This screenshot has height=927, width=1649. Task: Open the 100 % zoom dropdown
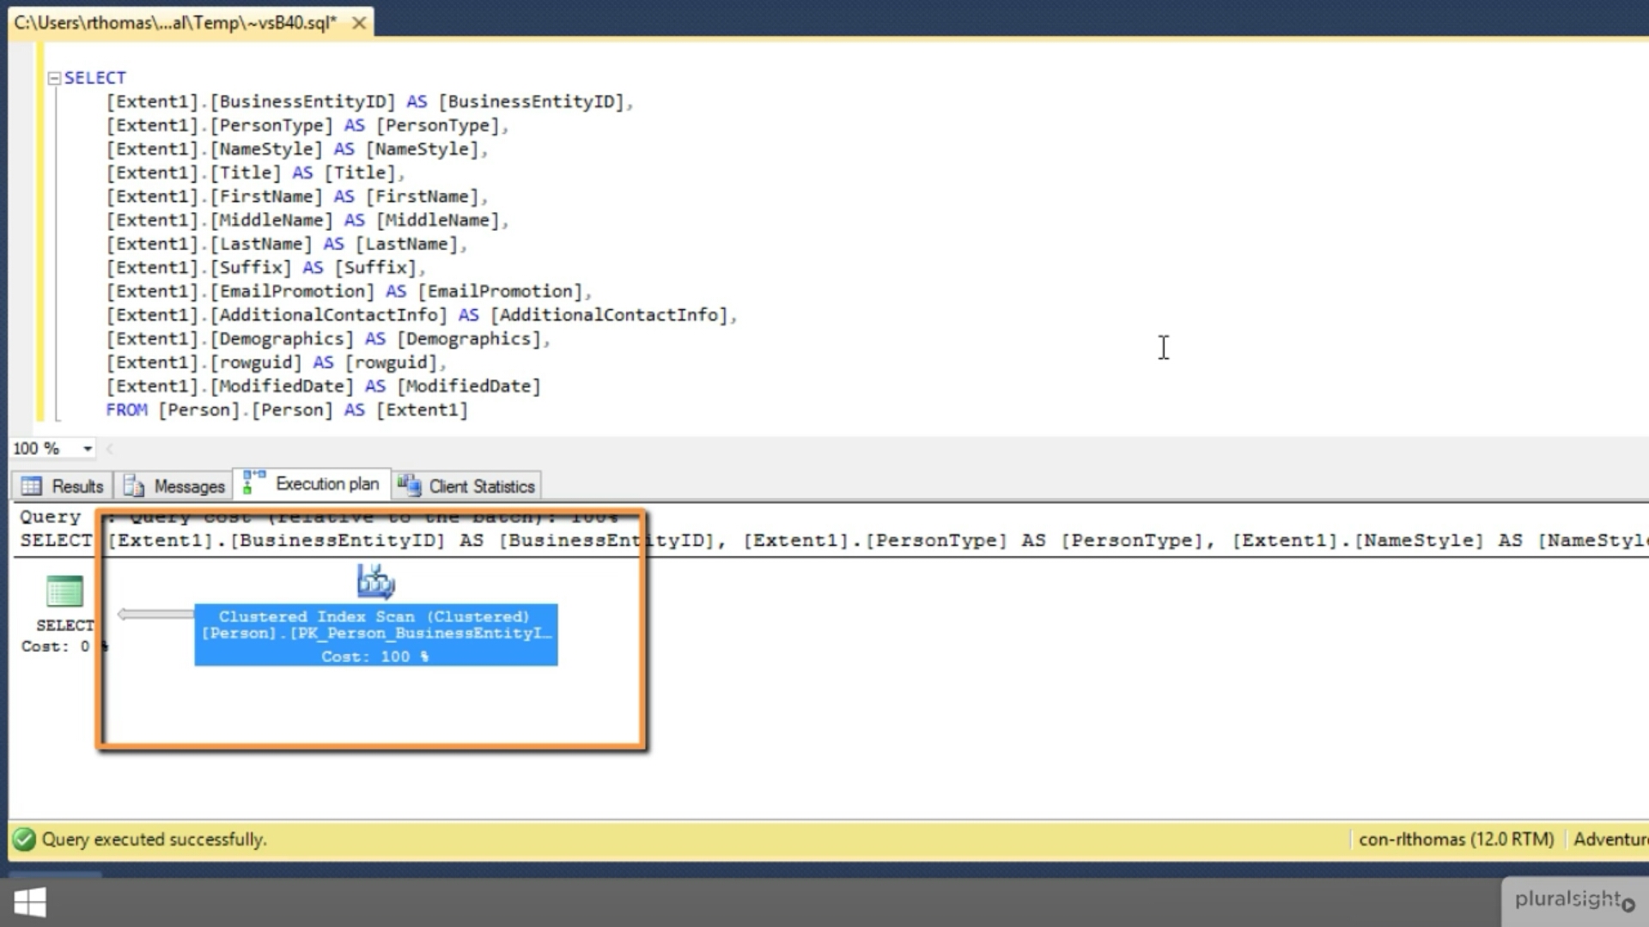pyautogui.click(x=87, y=448)
